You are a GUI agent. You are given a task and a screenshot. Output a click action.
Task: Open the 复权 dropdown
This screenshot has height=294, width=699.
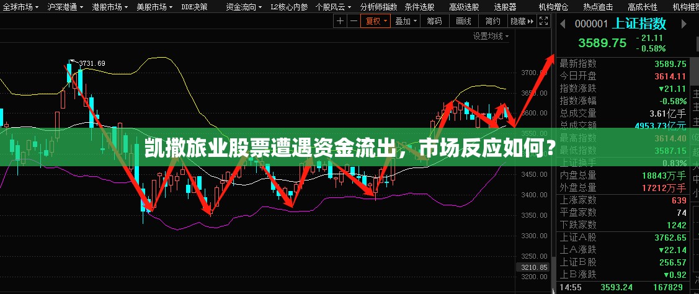375,21
